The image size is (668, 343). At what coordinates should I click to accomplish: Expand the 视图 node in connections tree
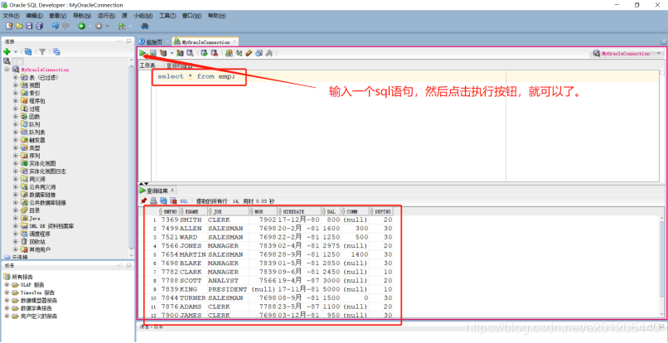click(x=16, y=85)
